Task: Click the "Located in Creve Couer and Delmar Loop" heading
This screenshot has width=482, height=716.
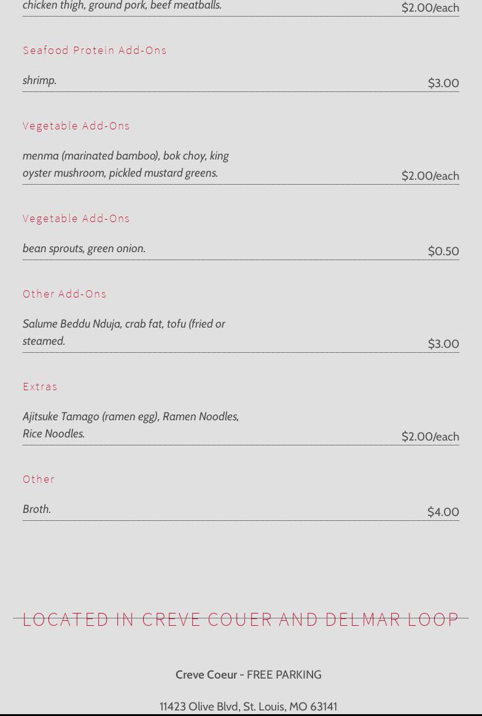Action: [x=241, y=619]
